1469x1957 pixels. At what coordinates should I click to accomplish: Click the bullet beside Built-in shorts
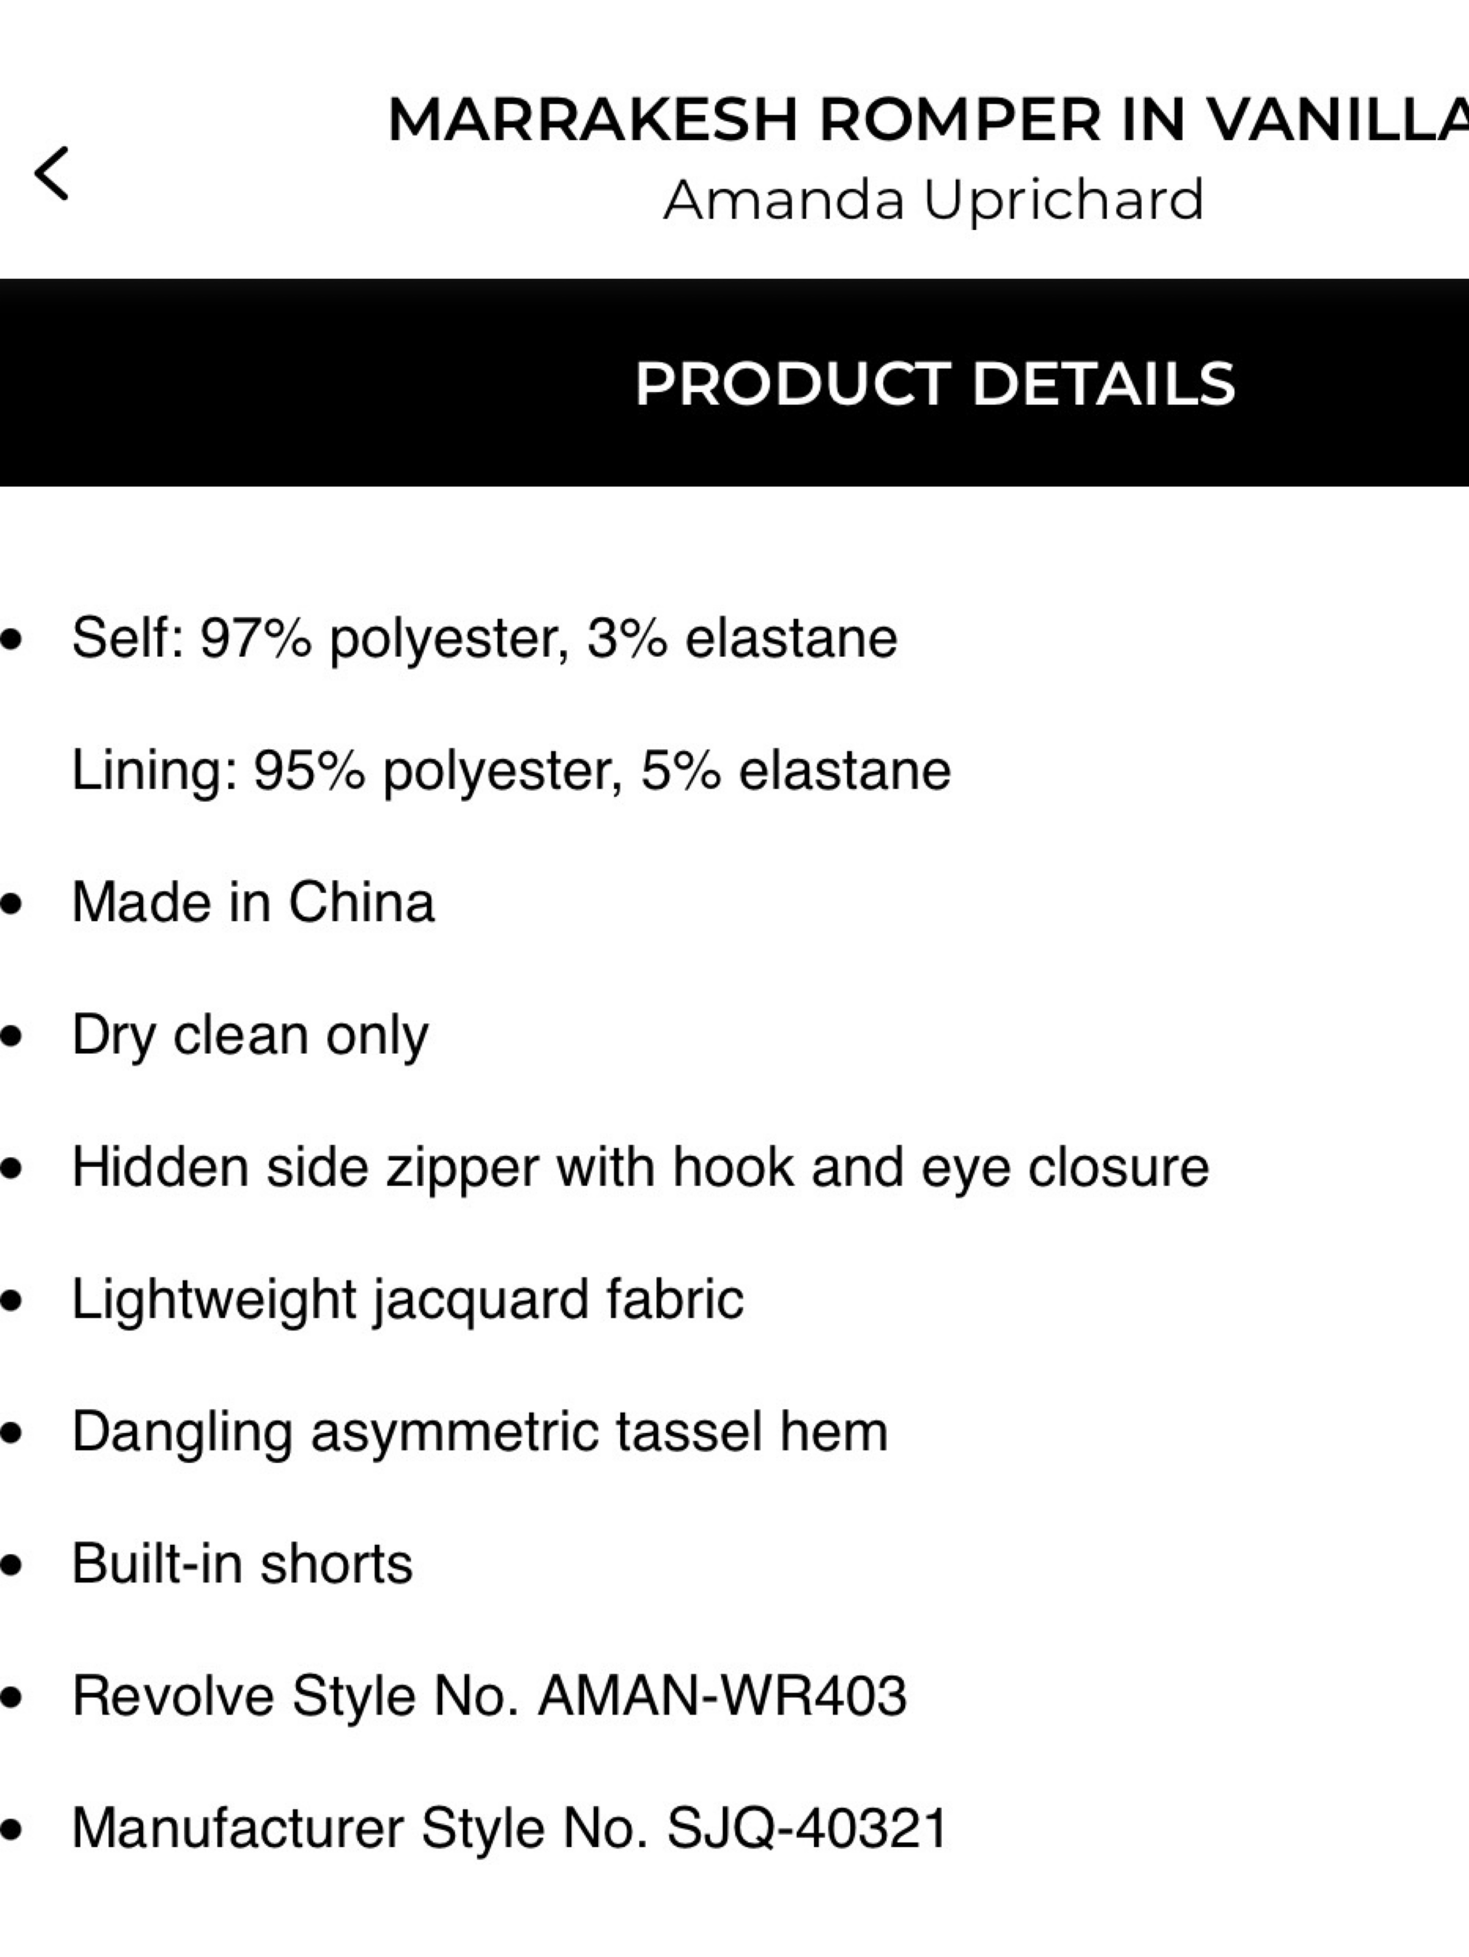tap(11, 1566)
